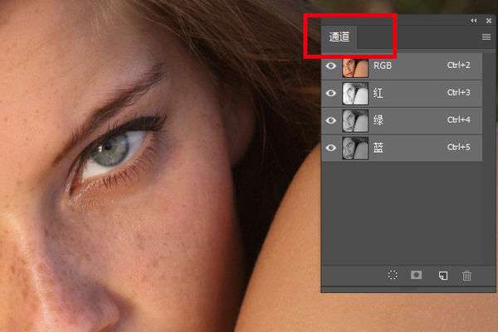Select the RGB channel row
The width and height of the screenshot is (498, 332).
pos(403,66)
